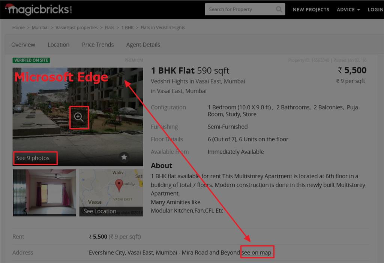Open the NEW PROJECTS menu item

pos(311,9)
